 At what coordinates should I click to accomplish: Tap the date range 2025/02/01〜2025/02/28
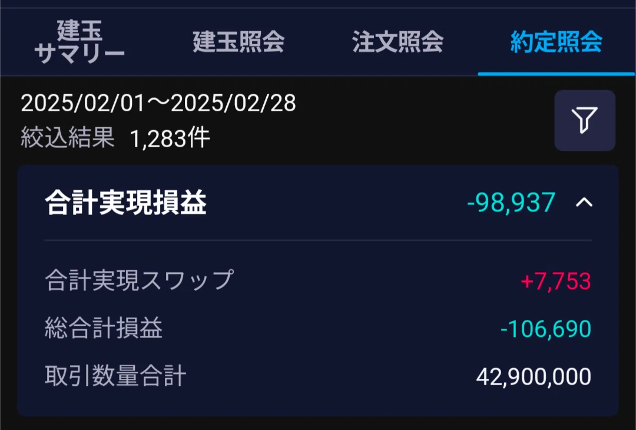pyautogui.click(x=158, y=103)
